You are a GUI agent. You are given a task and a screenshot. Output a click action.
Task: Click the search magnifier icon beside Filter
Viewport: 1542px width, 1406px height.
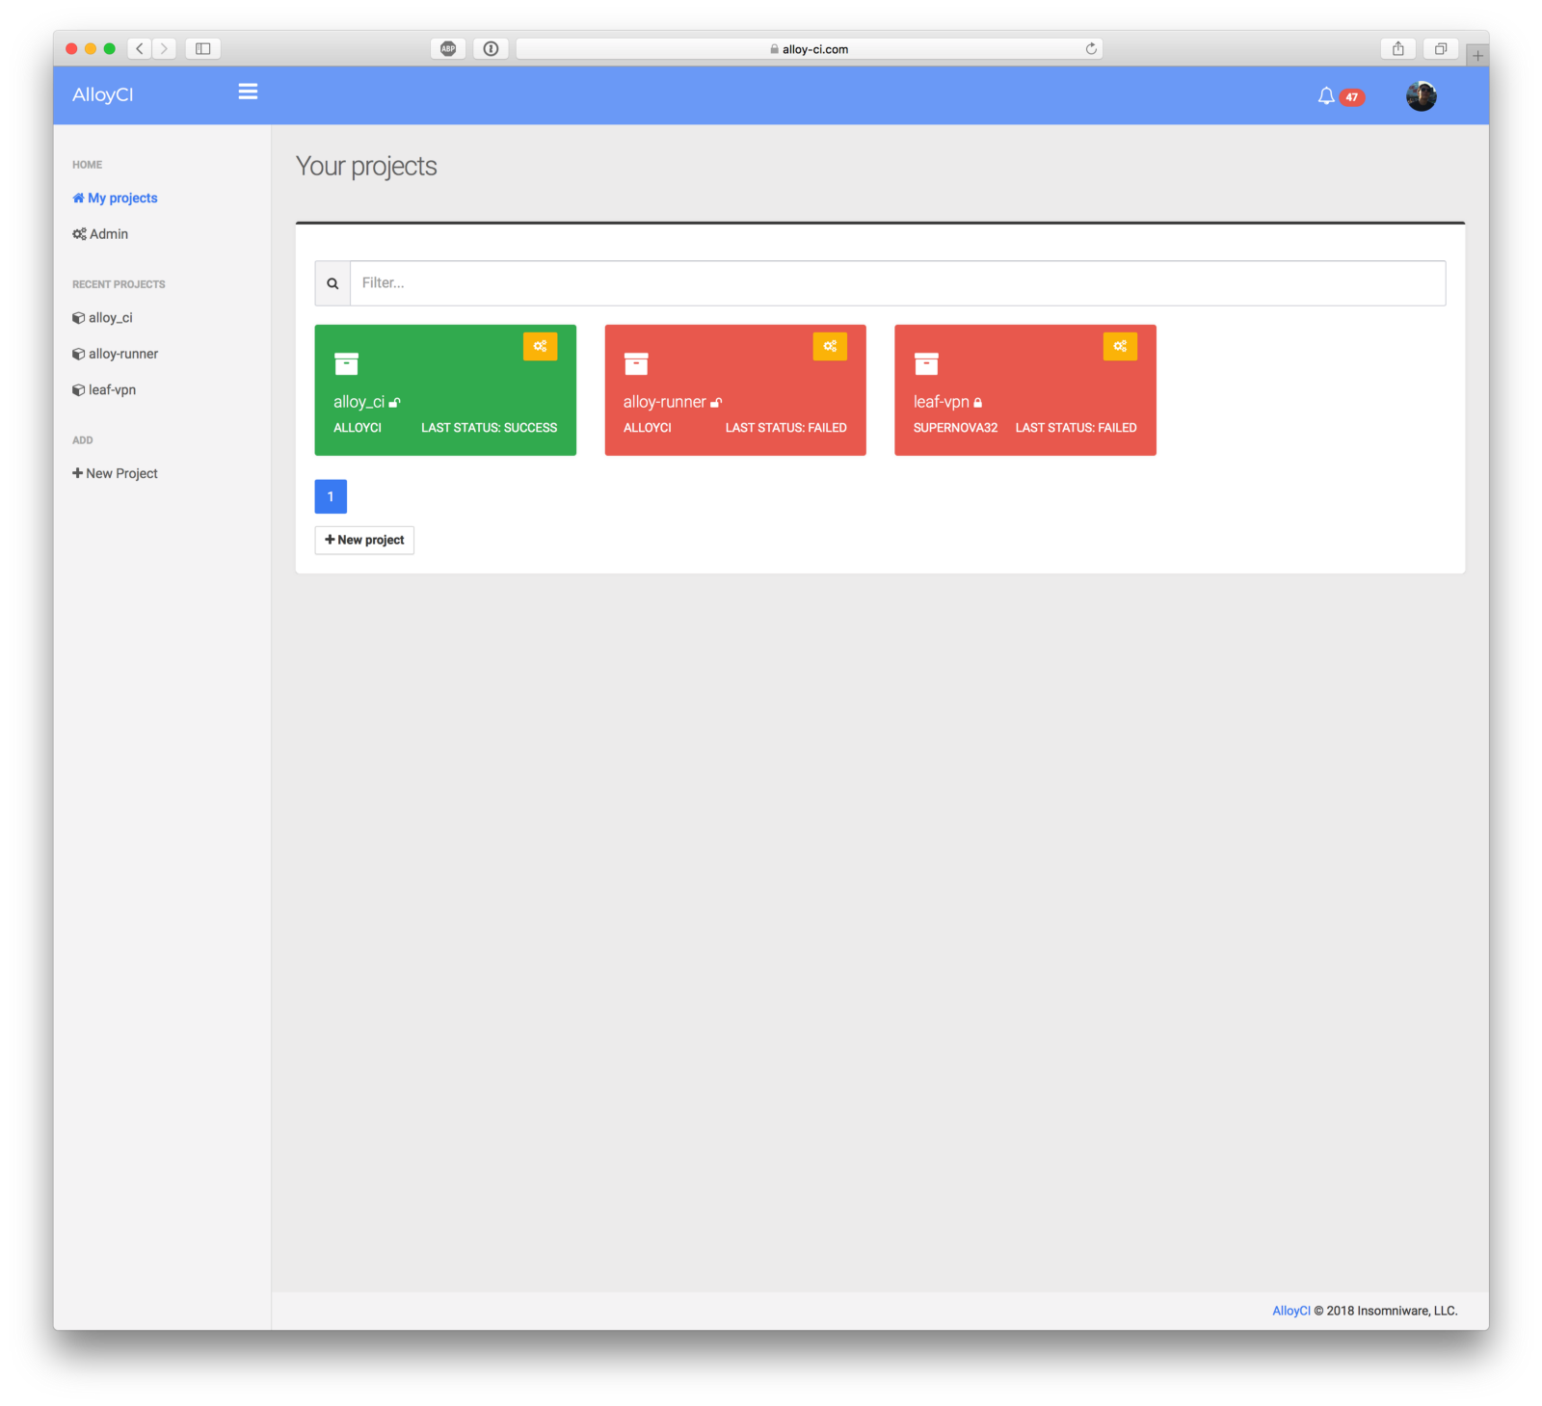click(332, 283)
